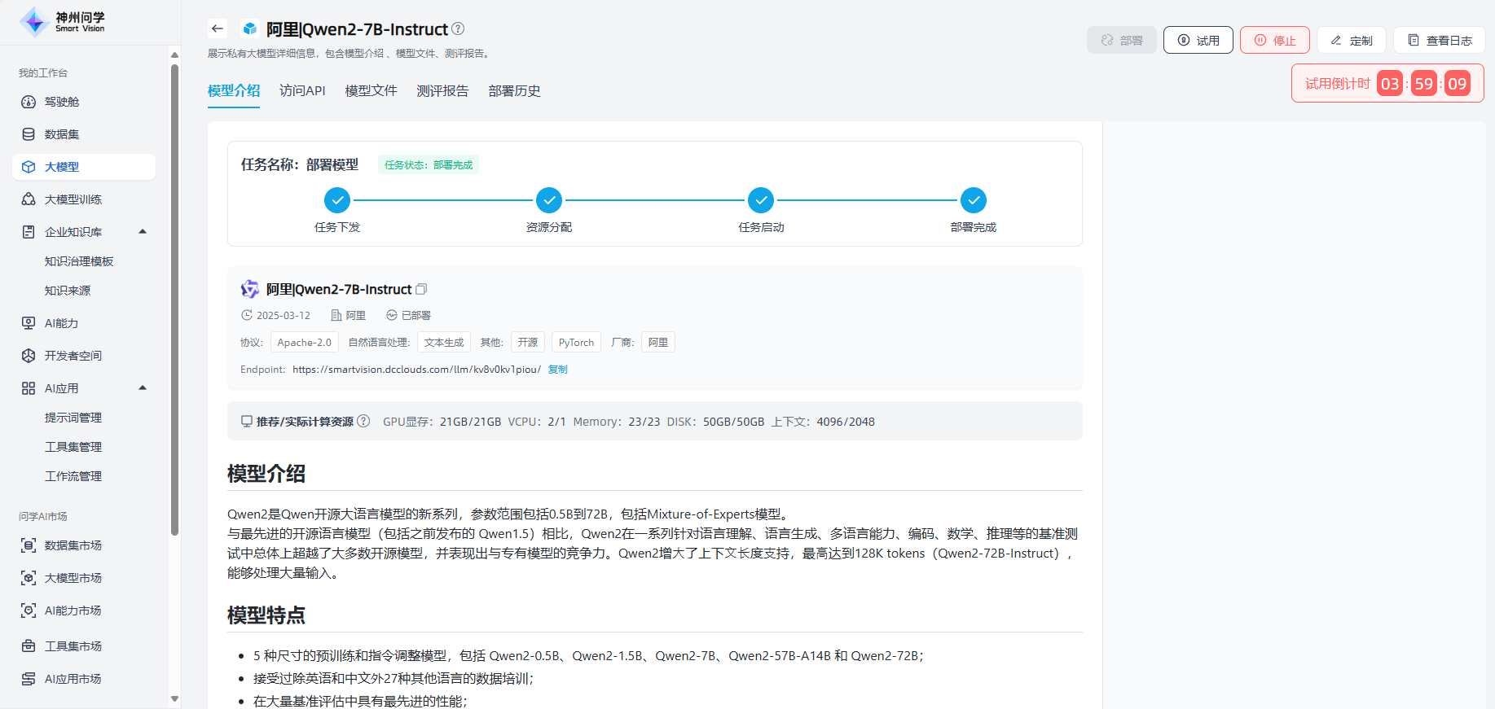The image size is (1495, 709).
Task: Open 数据集 from the sidebar
Action: [x=62, y=134]
